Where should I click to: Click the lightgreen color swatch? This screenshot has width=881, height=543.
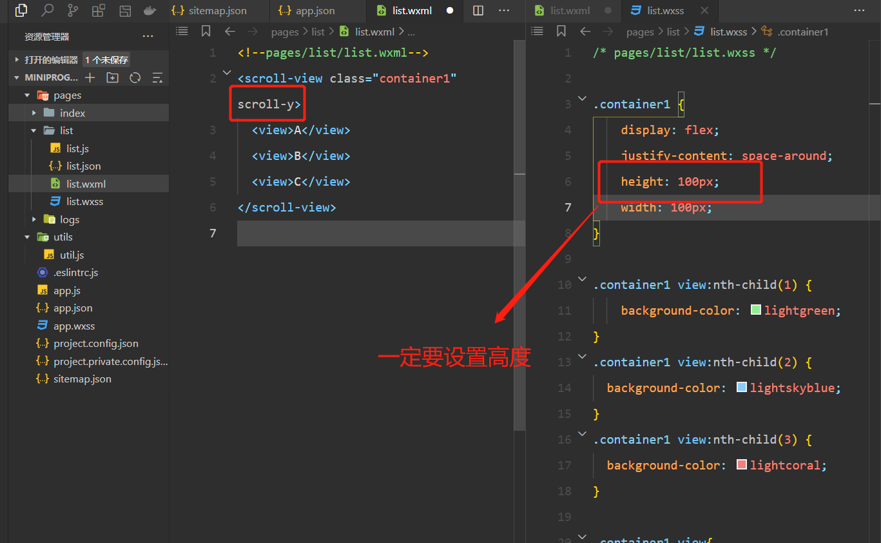pyautogui.click(x=756, y=310)
